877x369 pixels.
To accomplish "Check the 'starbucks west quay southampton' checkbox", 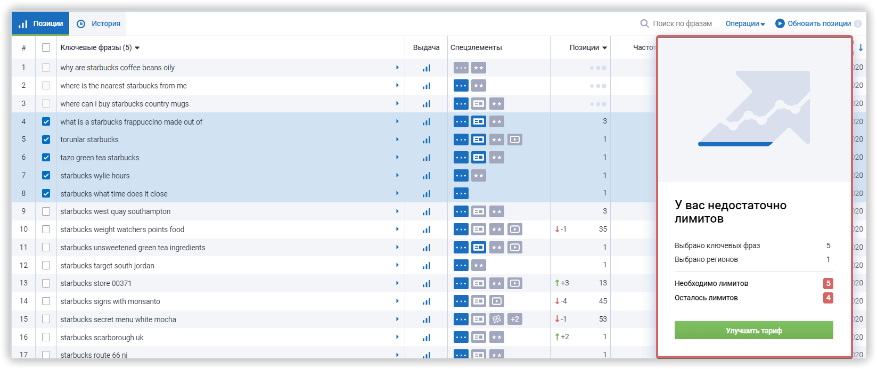I will click(x=46, y=211).
